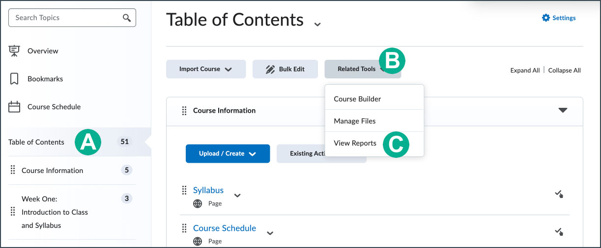
Task: Click the 5 count badge for Course Information
Action: click(127, 170)
